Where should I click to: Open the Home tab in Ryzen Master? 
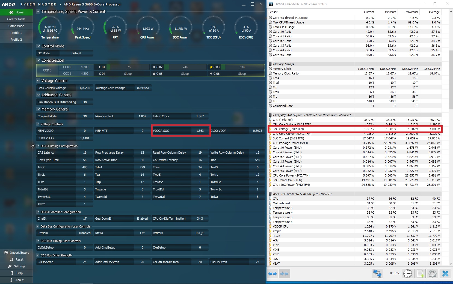tap(16, 12)
